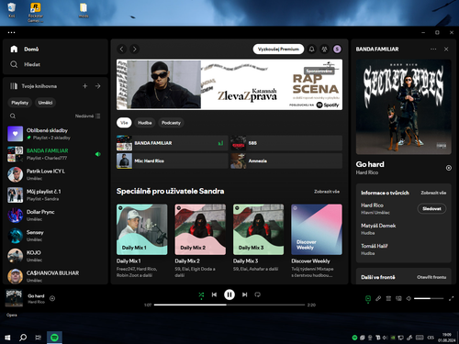Open Discover Weekly card
Viewport: 459px width, 344px height.
click(317, 241)
